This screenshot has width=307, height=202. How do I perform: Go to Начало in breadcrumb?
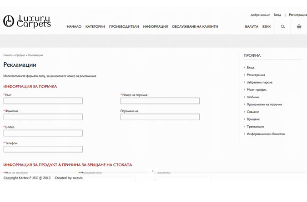[8, 55]
